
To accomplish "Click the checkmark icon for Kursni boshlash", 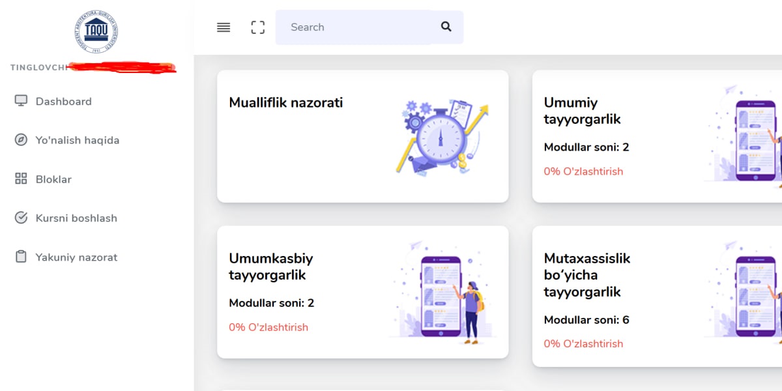I will pyautogui.click(x=21, y=218).
